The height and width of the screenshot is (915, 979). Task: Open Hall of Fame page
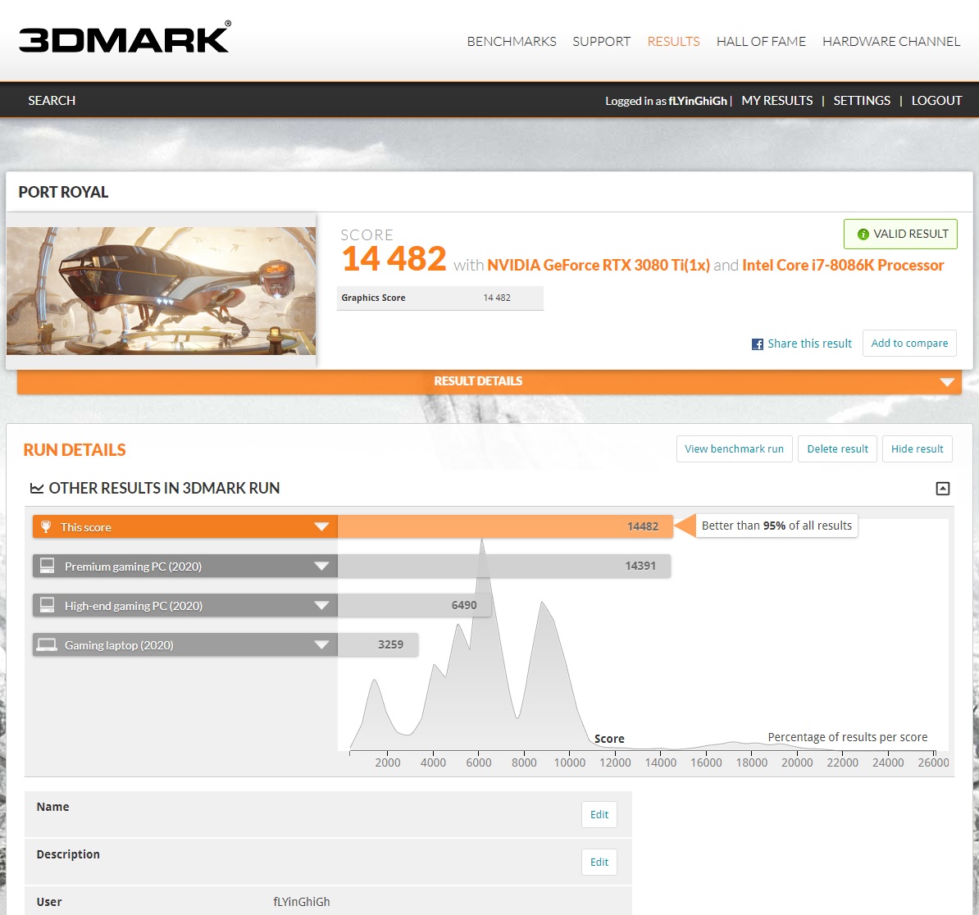coord(760,41)
